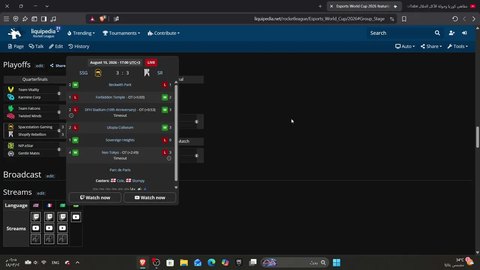The height and width of the screenshot is (270, 480).
Task: Open the media playlist music note icon
Action: [53, 19]
